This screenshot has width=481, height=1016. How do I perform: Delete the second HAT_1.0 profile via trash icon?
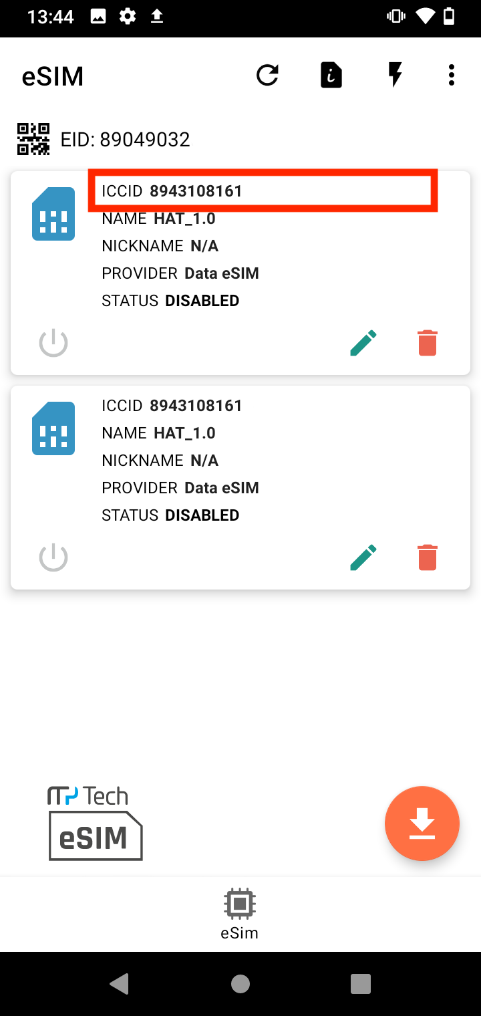coord(427,557)
